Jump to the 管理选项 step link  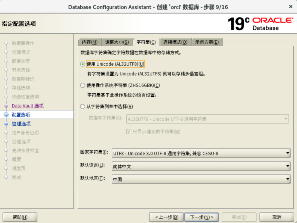point(21,124)
